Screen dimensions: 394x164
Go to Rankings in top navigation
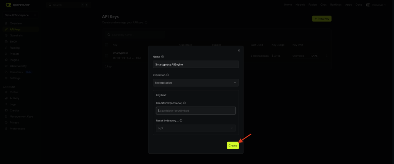click(x=336, y=5)
